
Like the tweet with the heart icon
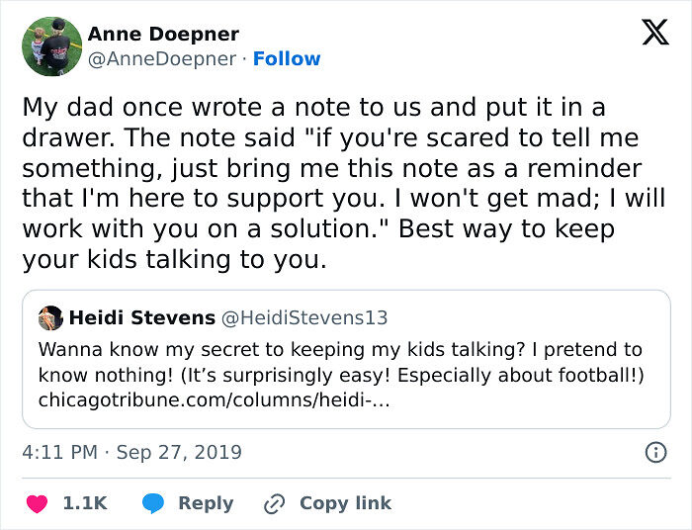point(37,503)
